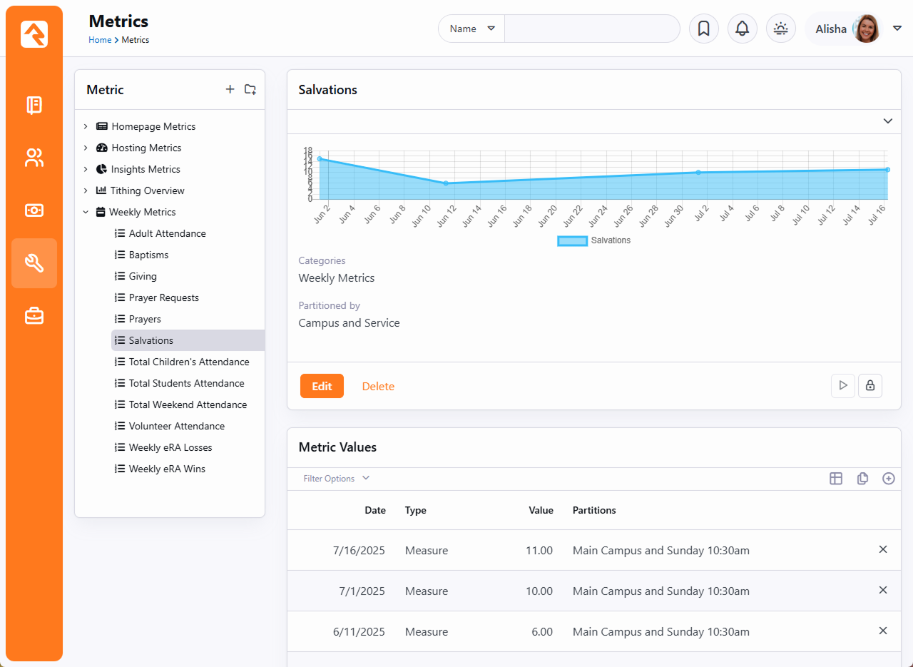This screenshot has height=667, width=913.
Task: Open the notifications bell
Action: click(x=742, y=29)
